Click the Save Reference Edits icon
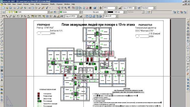 [185, 12]
